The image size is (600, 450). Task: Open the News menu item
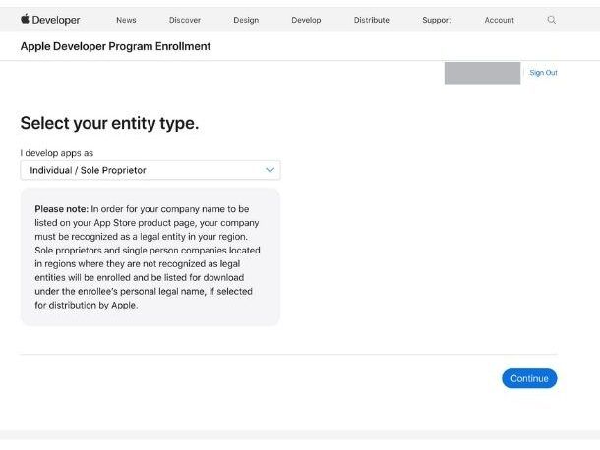[x=126, y=20]
